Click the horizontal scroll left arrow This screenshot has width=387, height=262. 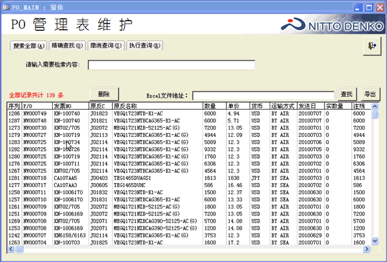tap(11, 249)
